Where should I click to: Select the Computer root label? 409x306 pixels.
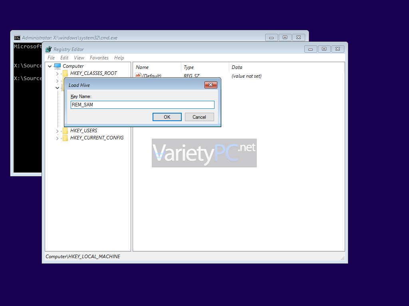pos(73,66)
